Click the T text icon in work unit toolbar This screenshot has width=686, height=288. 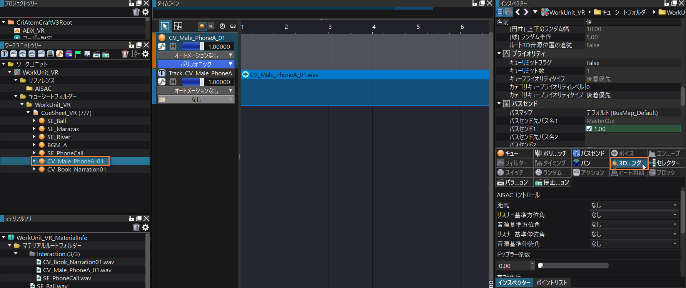(4, 54)
